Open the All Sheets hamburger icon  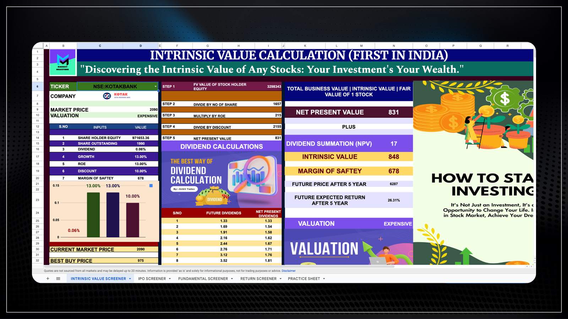(x=58, y=279)
